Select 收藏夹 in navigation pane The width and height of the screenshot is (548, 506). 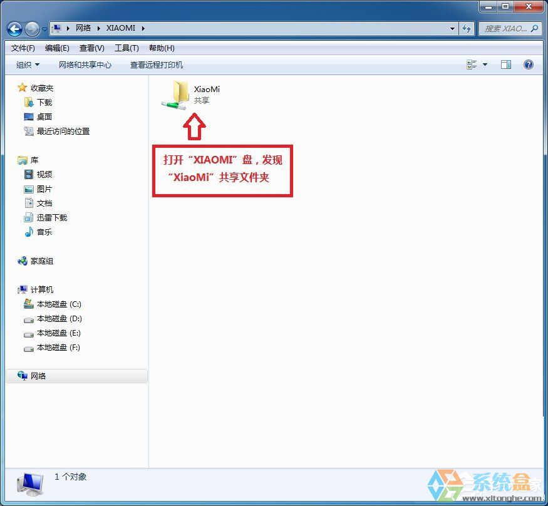42,88
